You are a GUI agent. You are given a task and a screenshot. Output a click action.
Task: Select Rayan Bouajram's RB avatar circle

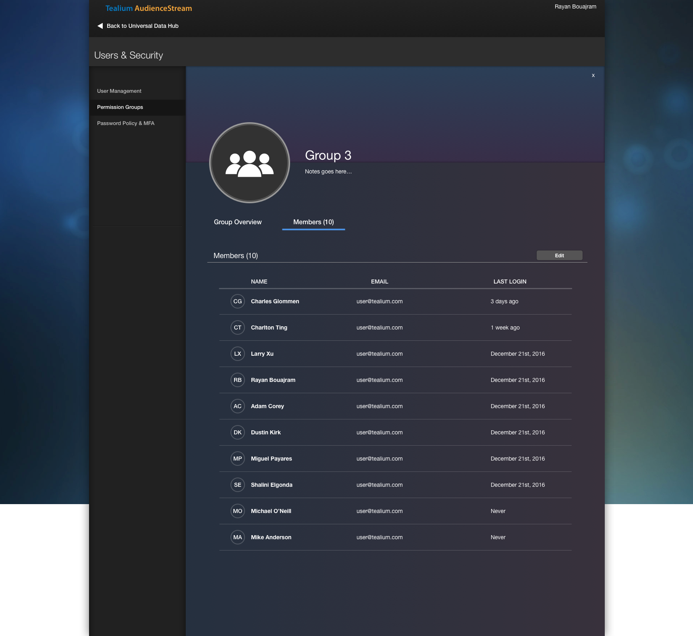click(x=237, y=380)
